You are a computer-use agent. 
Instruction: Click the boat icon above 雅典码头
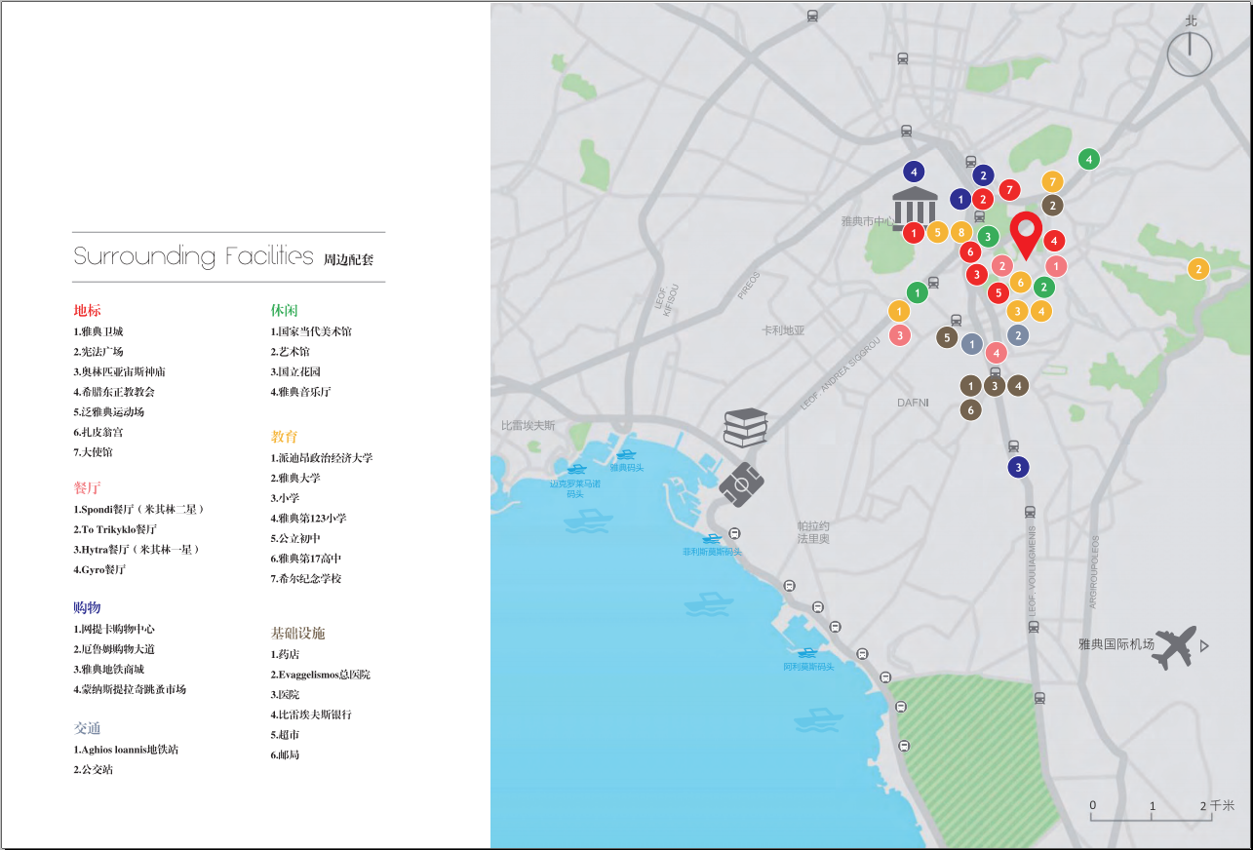625,454
